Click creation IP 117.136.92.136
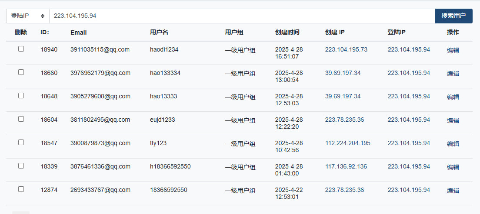This screenshot has height=214, width=480. coord(346,166)
